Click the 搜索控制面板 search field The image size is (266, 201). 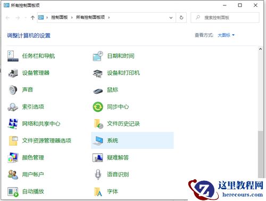(225, 18)
